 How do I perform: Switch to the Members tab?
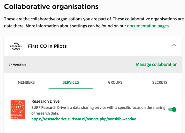coord(26,82)
